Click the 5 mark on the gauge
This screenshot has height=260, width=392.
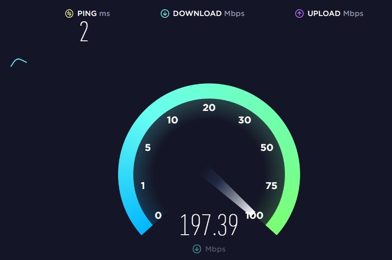(148, 147)
